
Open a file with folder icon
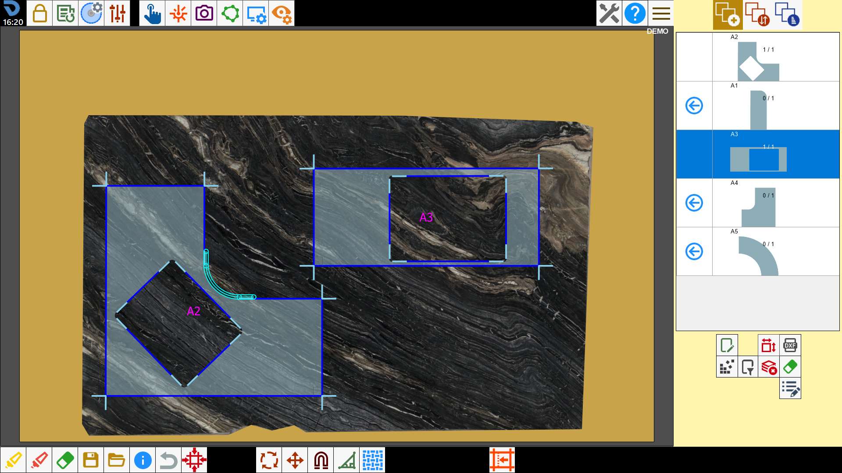pyautogui.click(x=117, y=460)
